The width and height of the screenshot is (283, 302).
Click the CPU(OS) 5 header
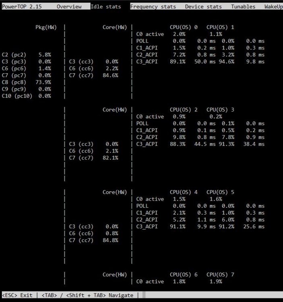pyautogui.click(x=220, y=192)
